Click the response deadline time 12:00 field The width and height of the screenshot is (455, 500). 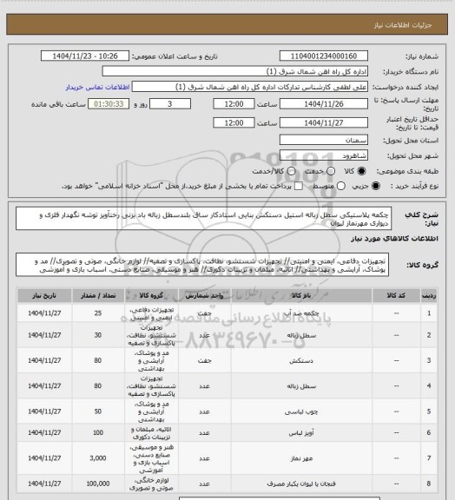point(234,104)
